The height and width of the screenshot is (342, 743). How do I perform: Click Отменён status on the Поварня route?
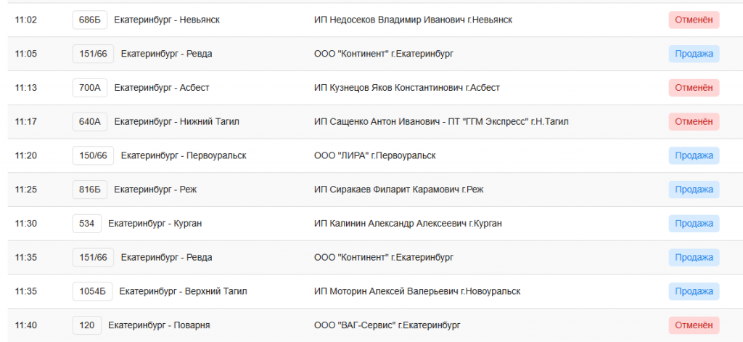[694, 325]
